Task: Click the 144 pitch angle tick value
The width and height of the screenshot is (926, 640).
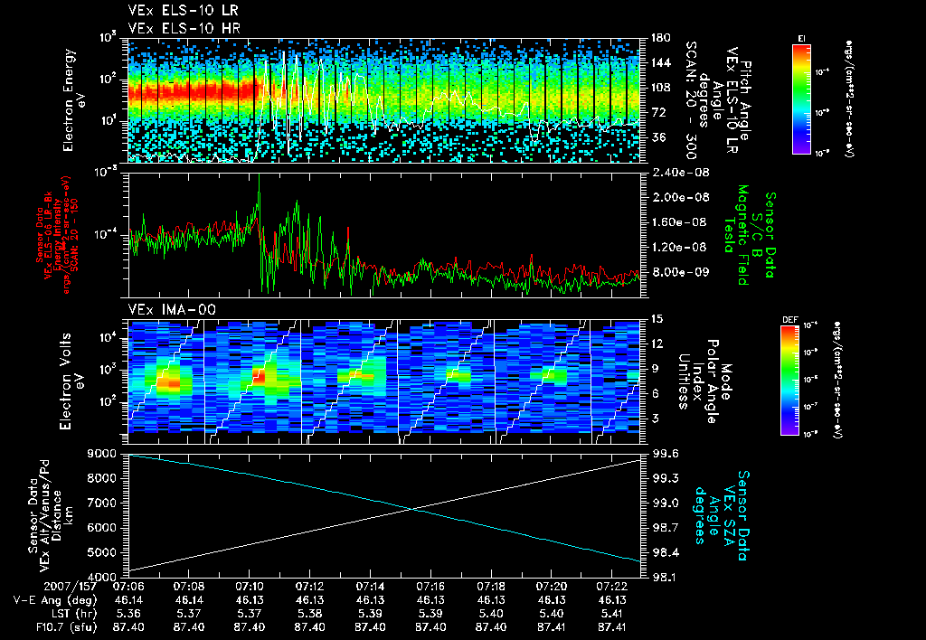Action: coord(661,62)
